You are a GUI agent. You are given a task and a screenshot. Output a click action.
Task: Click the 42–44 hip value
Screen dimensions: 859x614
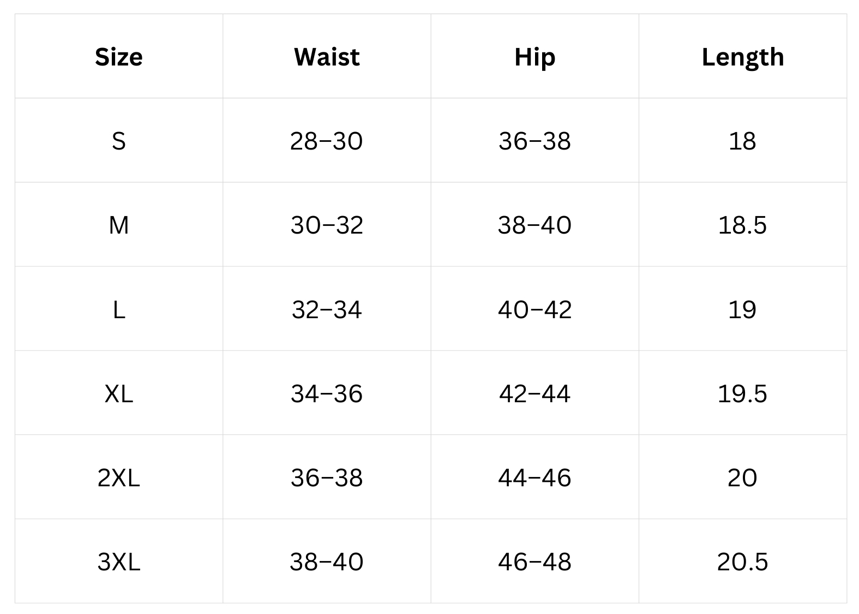[534, 394]
